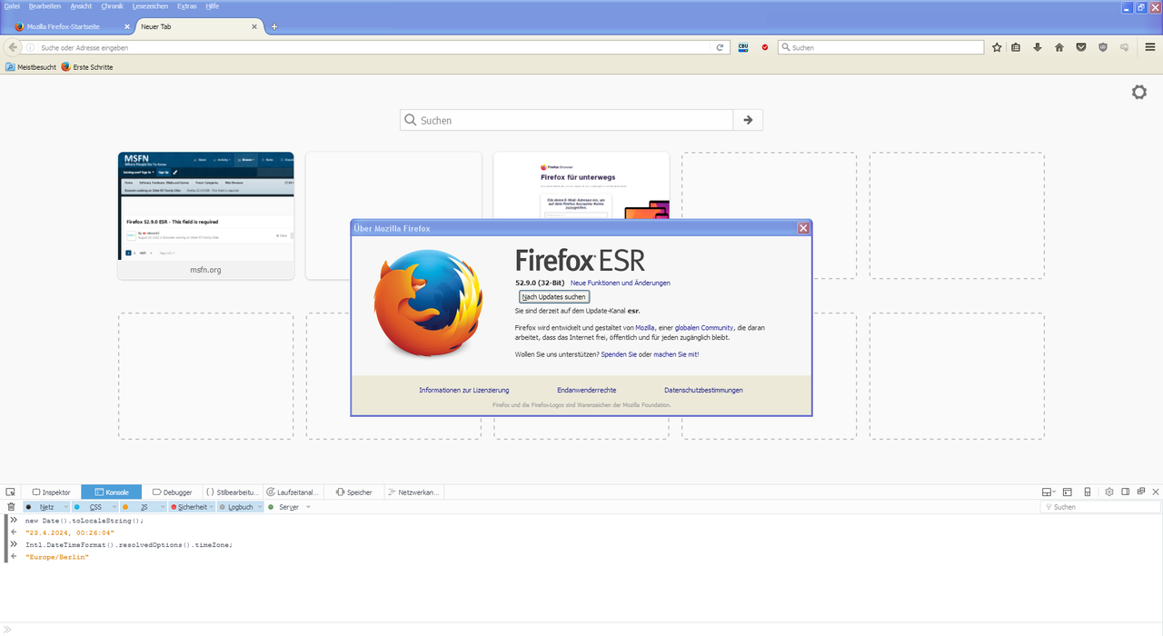Open the Chronik menu
This screenshot has width=1163, height=636.
[x=112, y=6]
